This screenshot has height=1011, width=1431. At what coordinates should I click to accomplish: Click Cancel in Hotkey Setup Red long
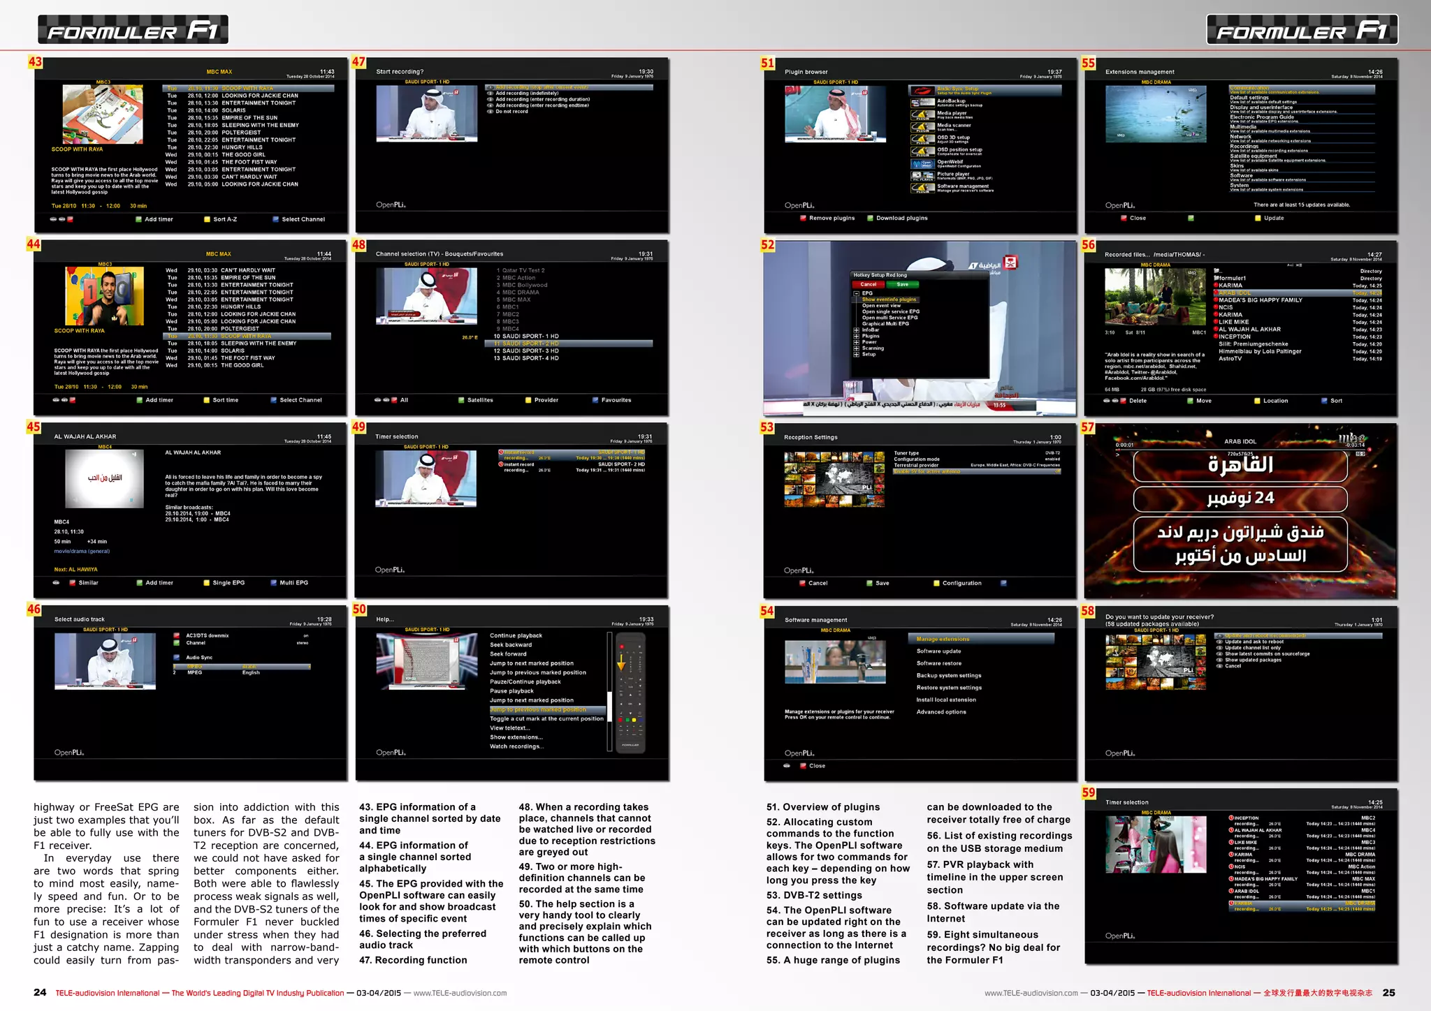pos(869,284)
